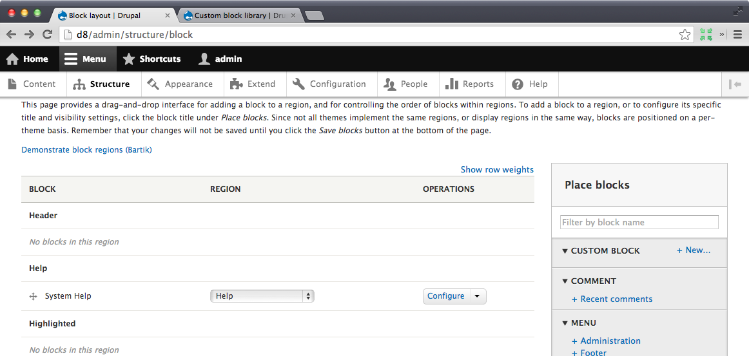The width and height of the screenshot is (749, 356).
Task: Click the BLOCK column header
Action: pos(43,189)
